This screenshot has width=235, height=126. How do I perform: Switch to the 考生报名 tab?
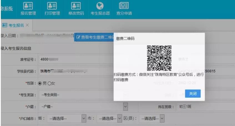(x=16, y=25)
